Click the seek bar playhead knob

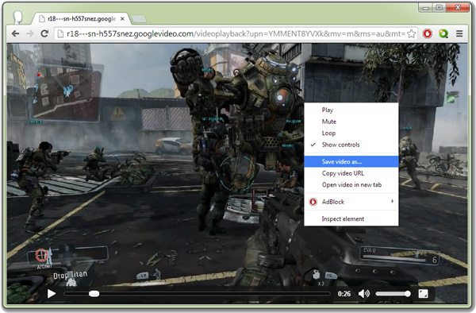tap(94, 294)
